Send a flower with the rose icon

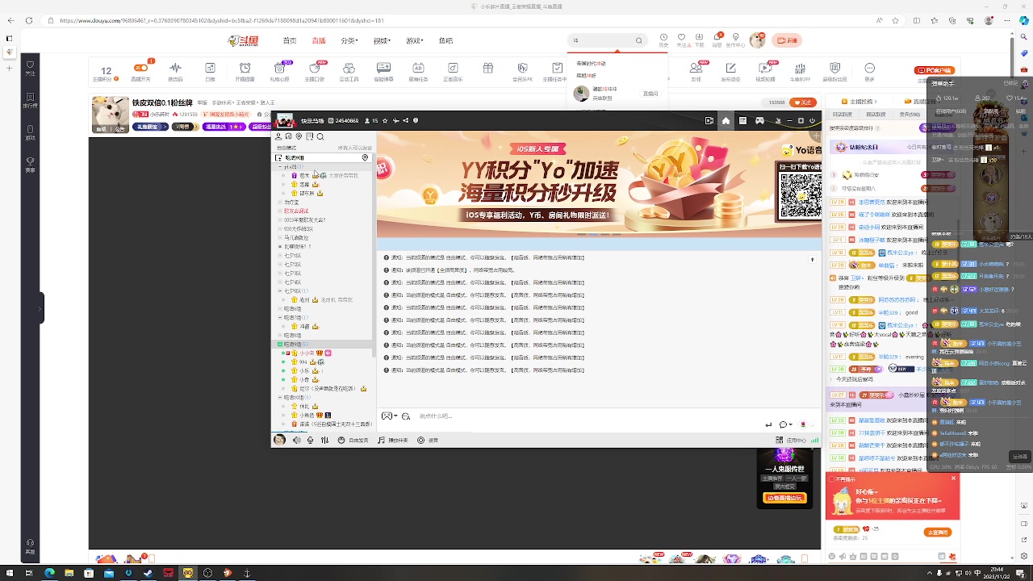[x=802, y=424]
